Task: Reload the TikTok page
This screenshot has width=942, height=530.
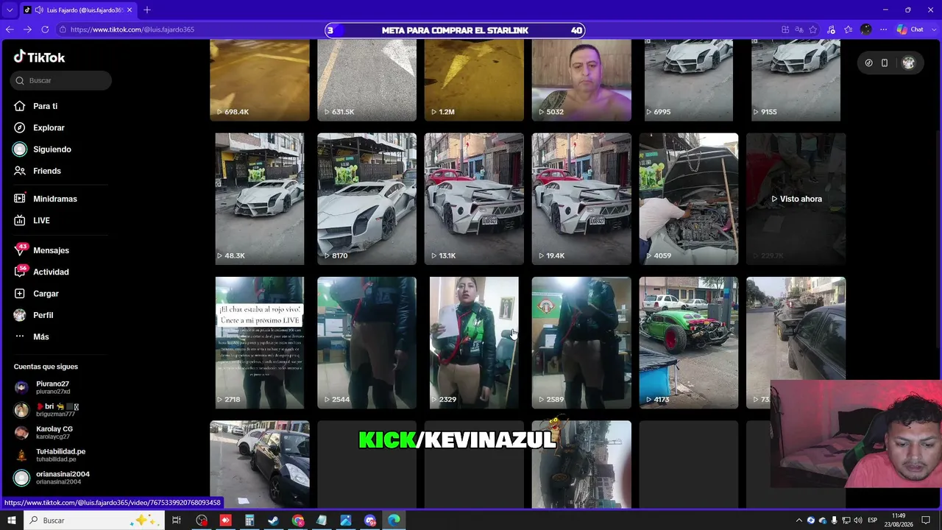Action: (45, 29)
